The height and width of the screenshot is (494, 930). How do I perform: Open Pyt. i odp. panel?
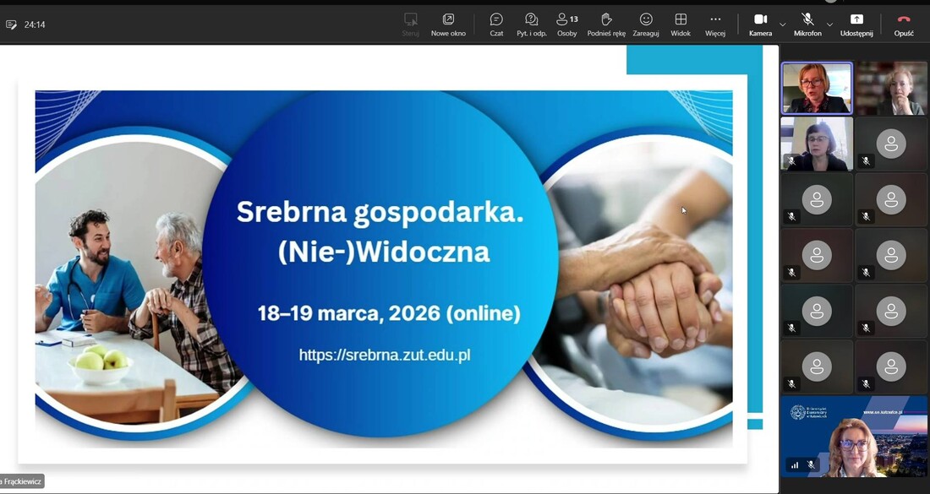point(531,24)
